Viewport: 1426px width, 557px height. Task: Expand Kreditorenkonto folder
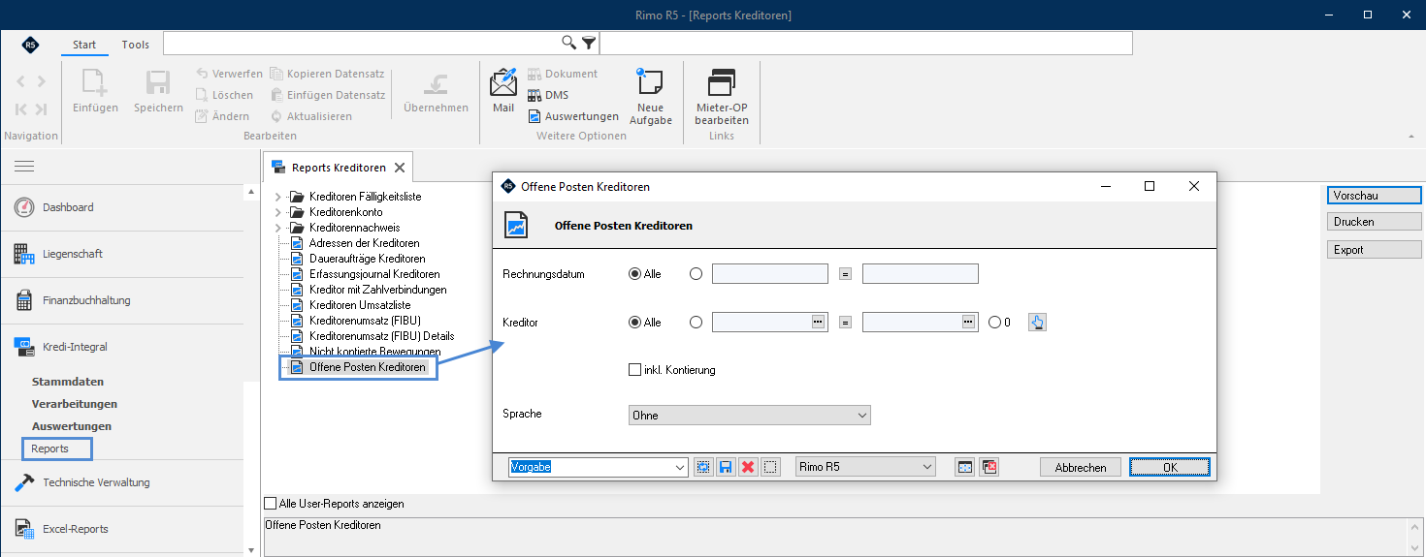click(278, 212)
